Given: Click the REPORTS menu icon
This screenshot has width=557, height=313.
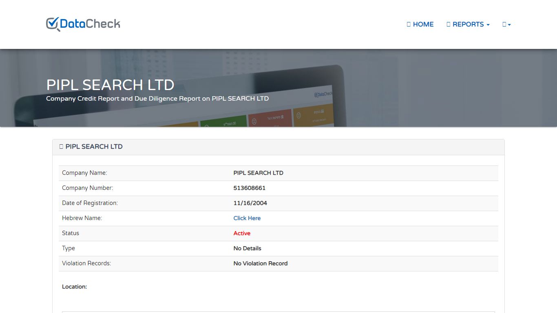Looking at the screenshot, I should click(449, 24).
